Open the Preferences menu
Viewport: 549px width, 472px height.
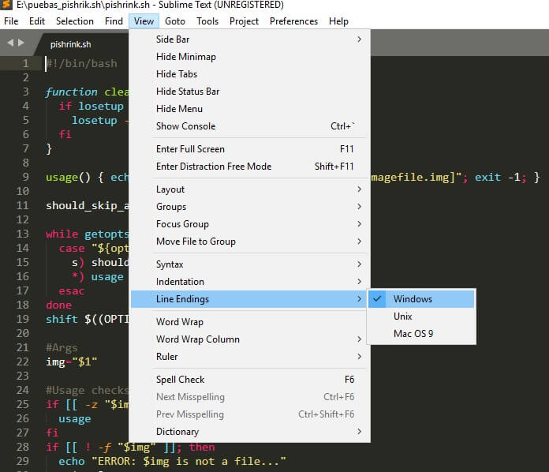pyautogui.click(x=293, y=21)
